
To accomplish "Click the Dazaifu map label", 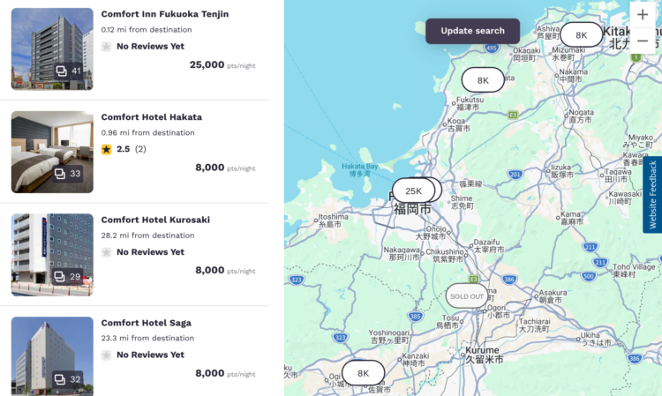I will click(x=488, y=246).
